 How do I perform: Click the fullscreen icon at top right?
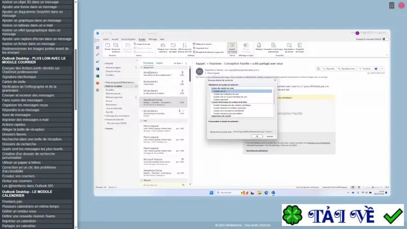pos(391,6)
